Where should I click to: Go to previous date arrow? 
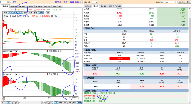[175, 2]
